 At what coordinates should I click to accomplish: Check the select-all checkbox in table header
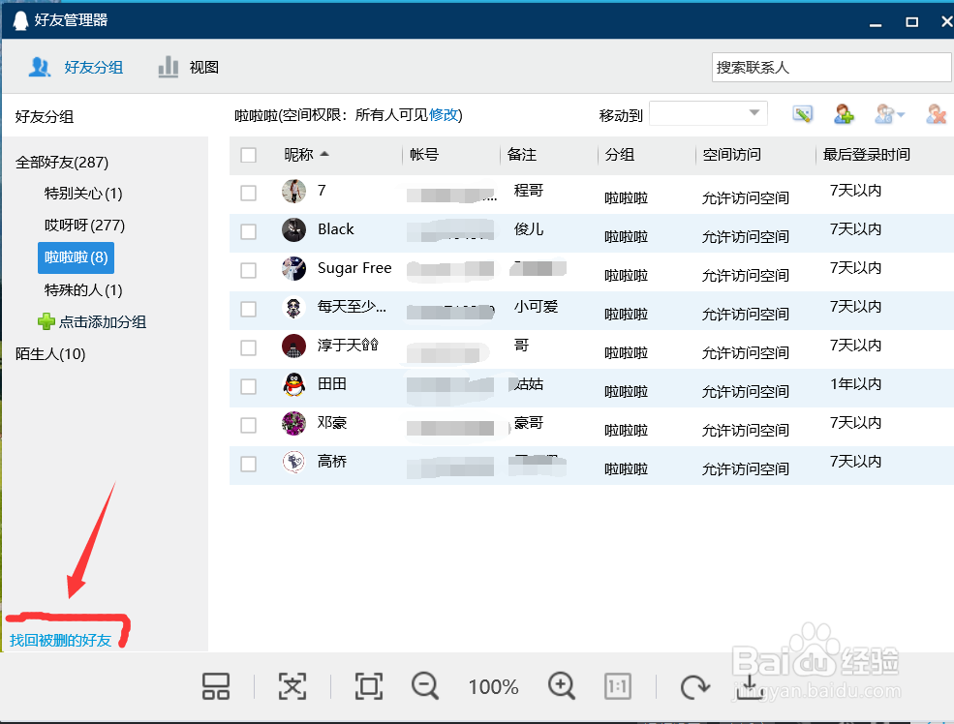coord(248,155)
